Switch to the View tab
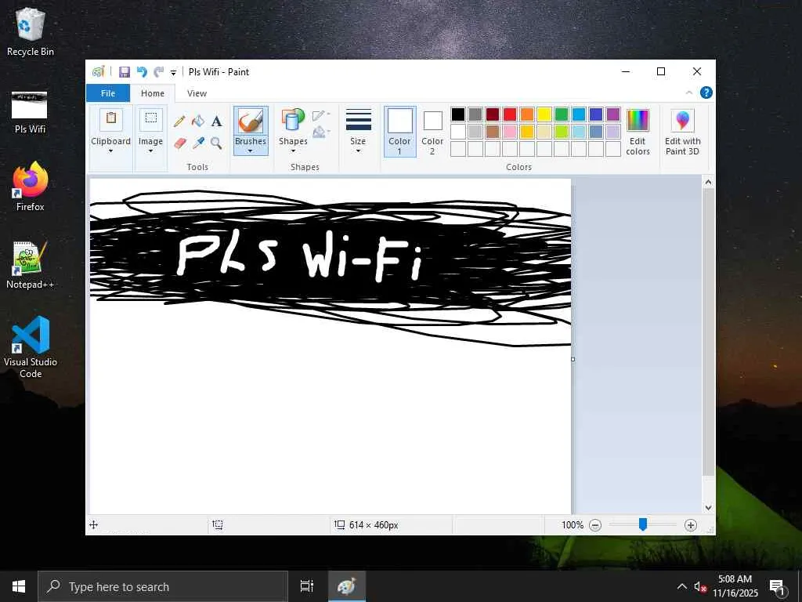This screenshot has height=602, width=802. (x=197, y=93)
